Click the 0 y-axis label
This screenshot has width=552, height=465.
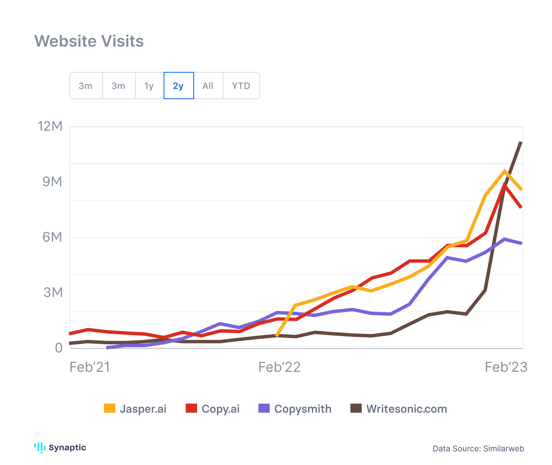(59, 348)
